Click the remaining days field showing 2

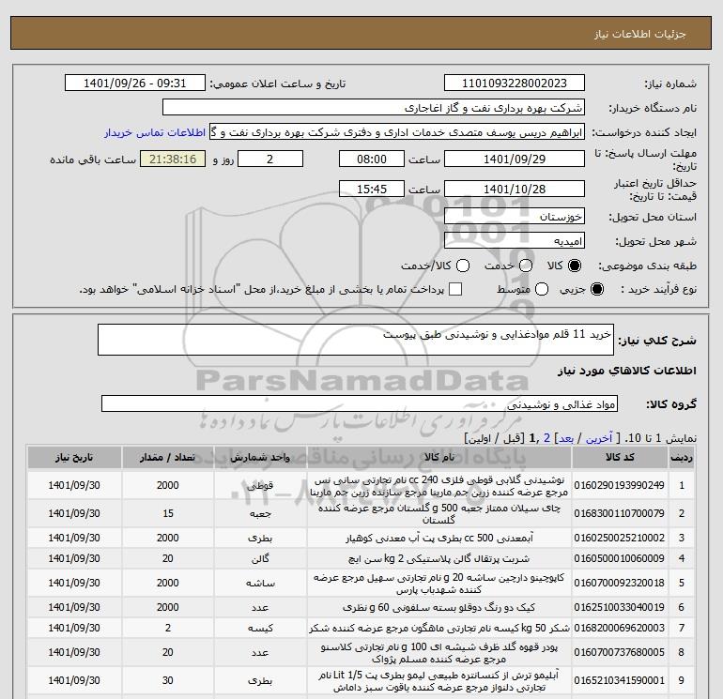(x=270, y=159)
